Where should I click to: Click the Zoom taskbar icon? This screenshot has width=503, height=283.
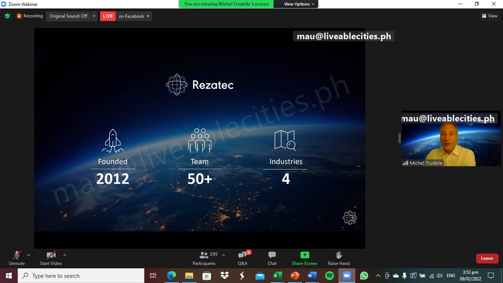coord(347,276)
